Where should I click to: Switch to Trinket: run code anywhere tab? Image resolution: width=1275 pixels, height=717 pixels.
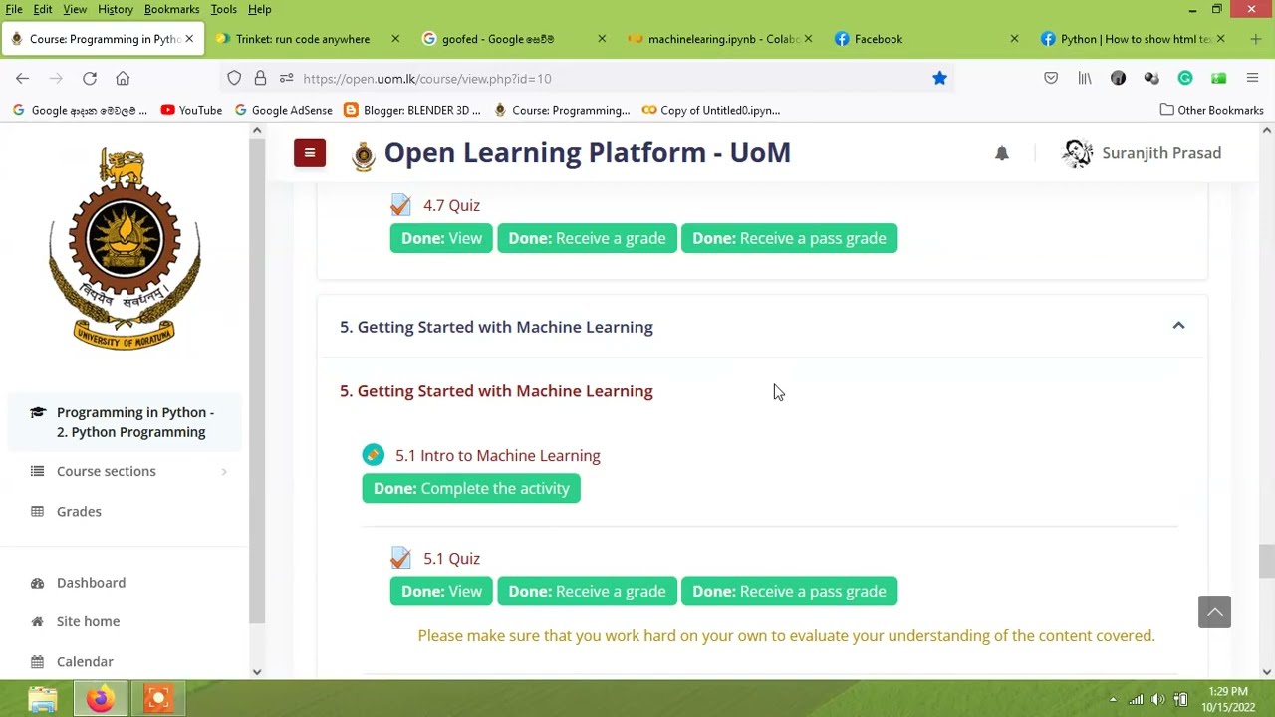(x=302, y=39)
